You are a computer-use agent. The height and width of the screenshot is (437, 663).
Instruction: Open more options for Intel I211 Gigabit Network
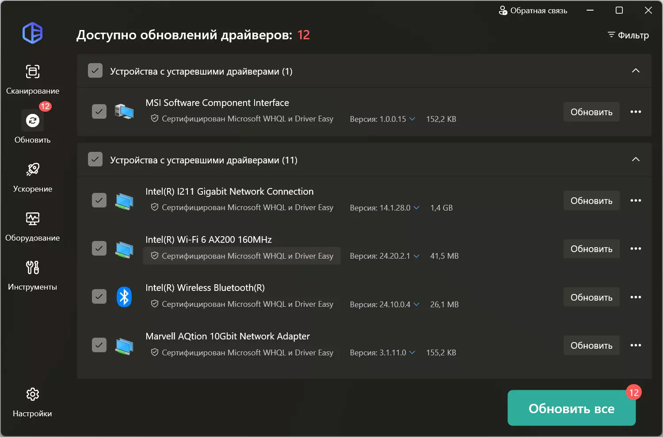coord(636,201)
